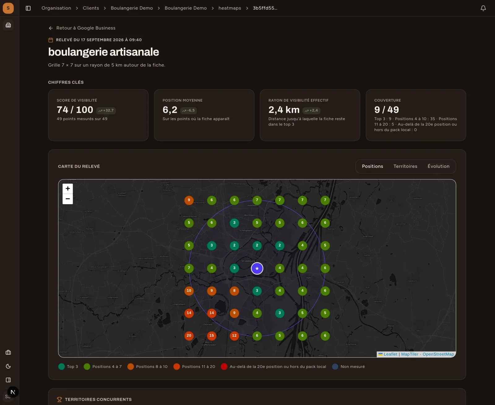Open Organisation breadcrumb
This screenshot has width=495, height=405.
pyautogui.click(x=56, y=8)
